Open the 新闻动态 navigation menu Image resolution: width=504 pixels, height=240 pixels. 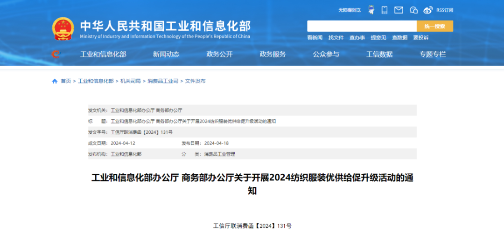166,55
